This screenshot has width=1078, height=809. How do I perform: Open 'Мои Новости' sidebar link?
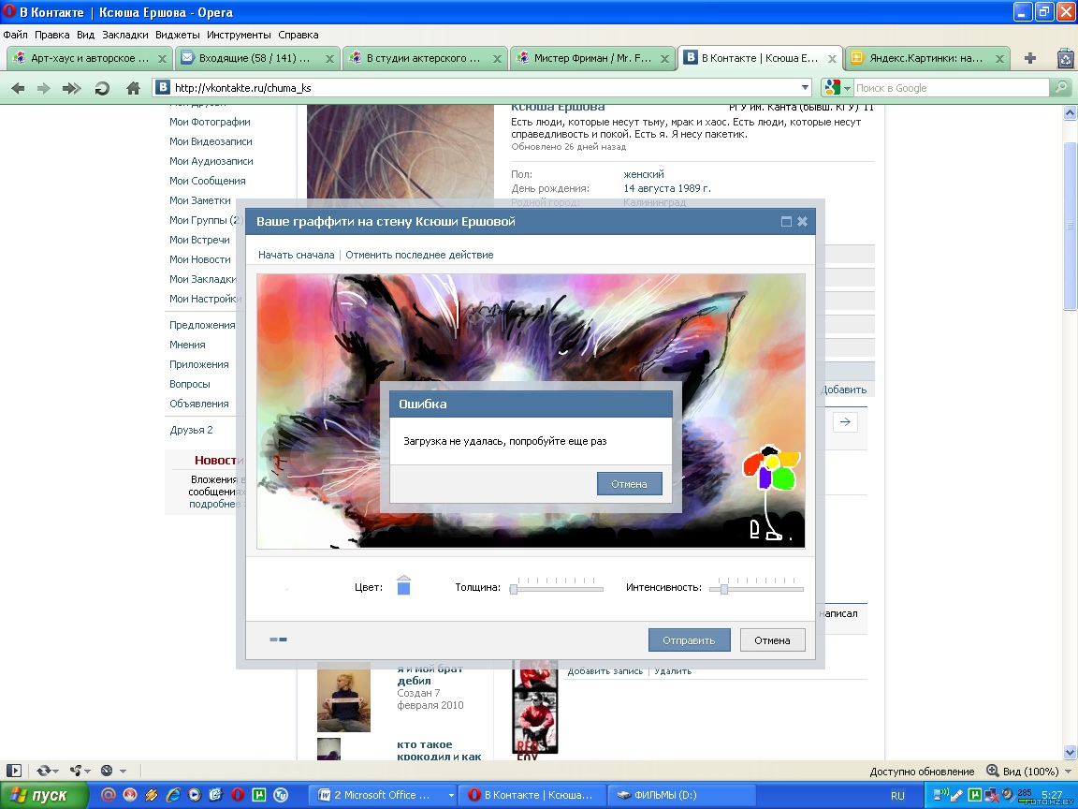click(200, 259)
